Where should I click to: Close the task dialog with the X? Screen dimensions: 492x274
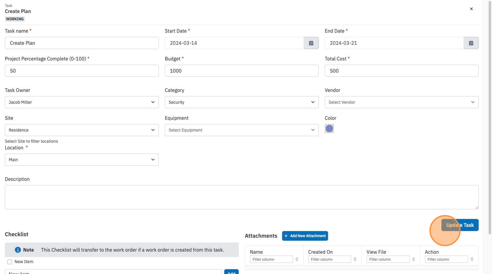[471, 9]
